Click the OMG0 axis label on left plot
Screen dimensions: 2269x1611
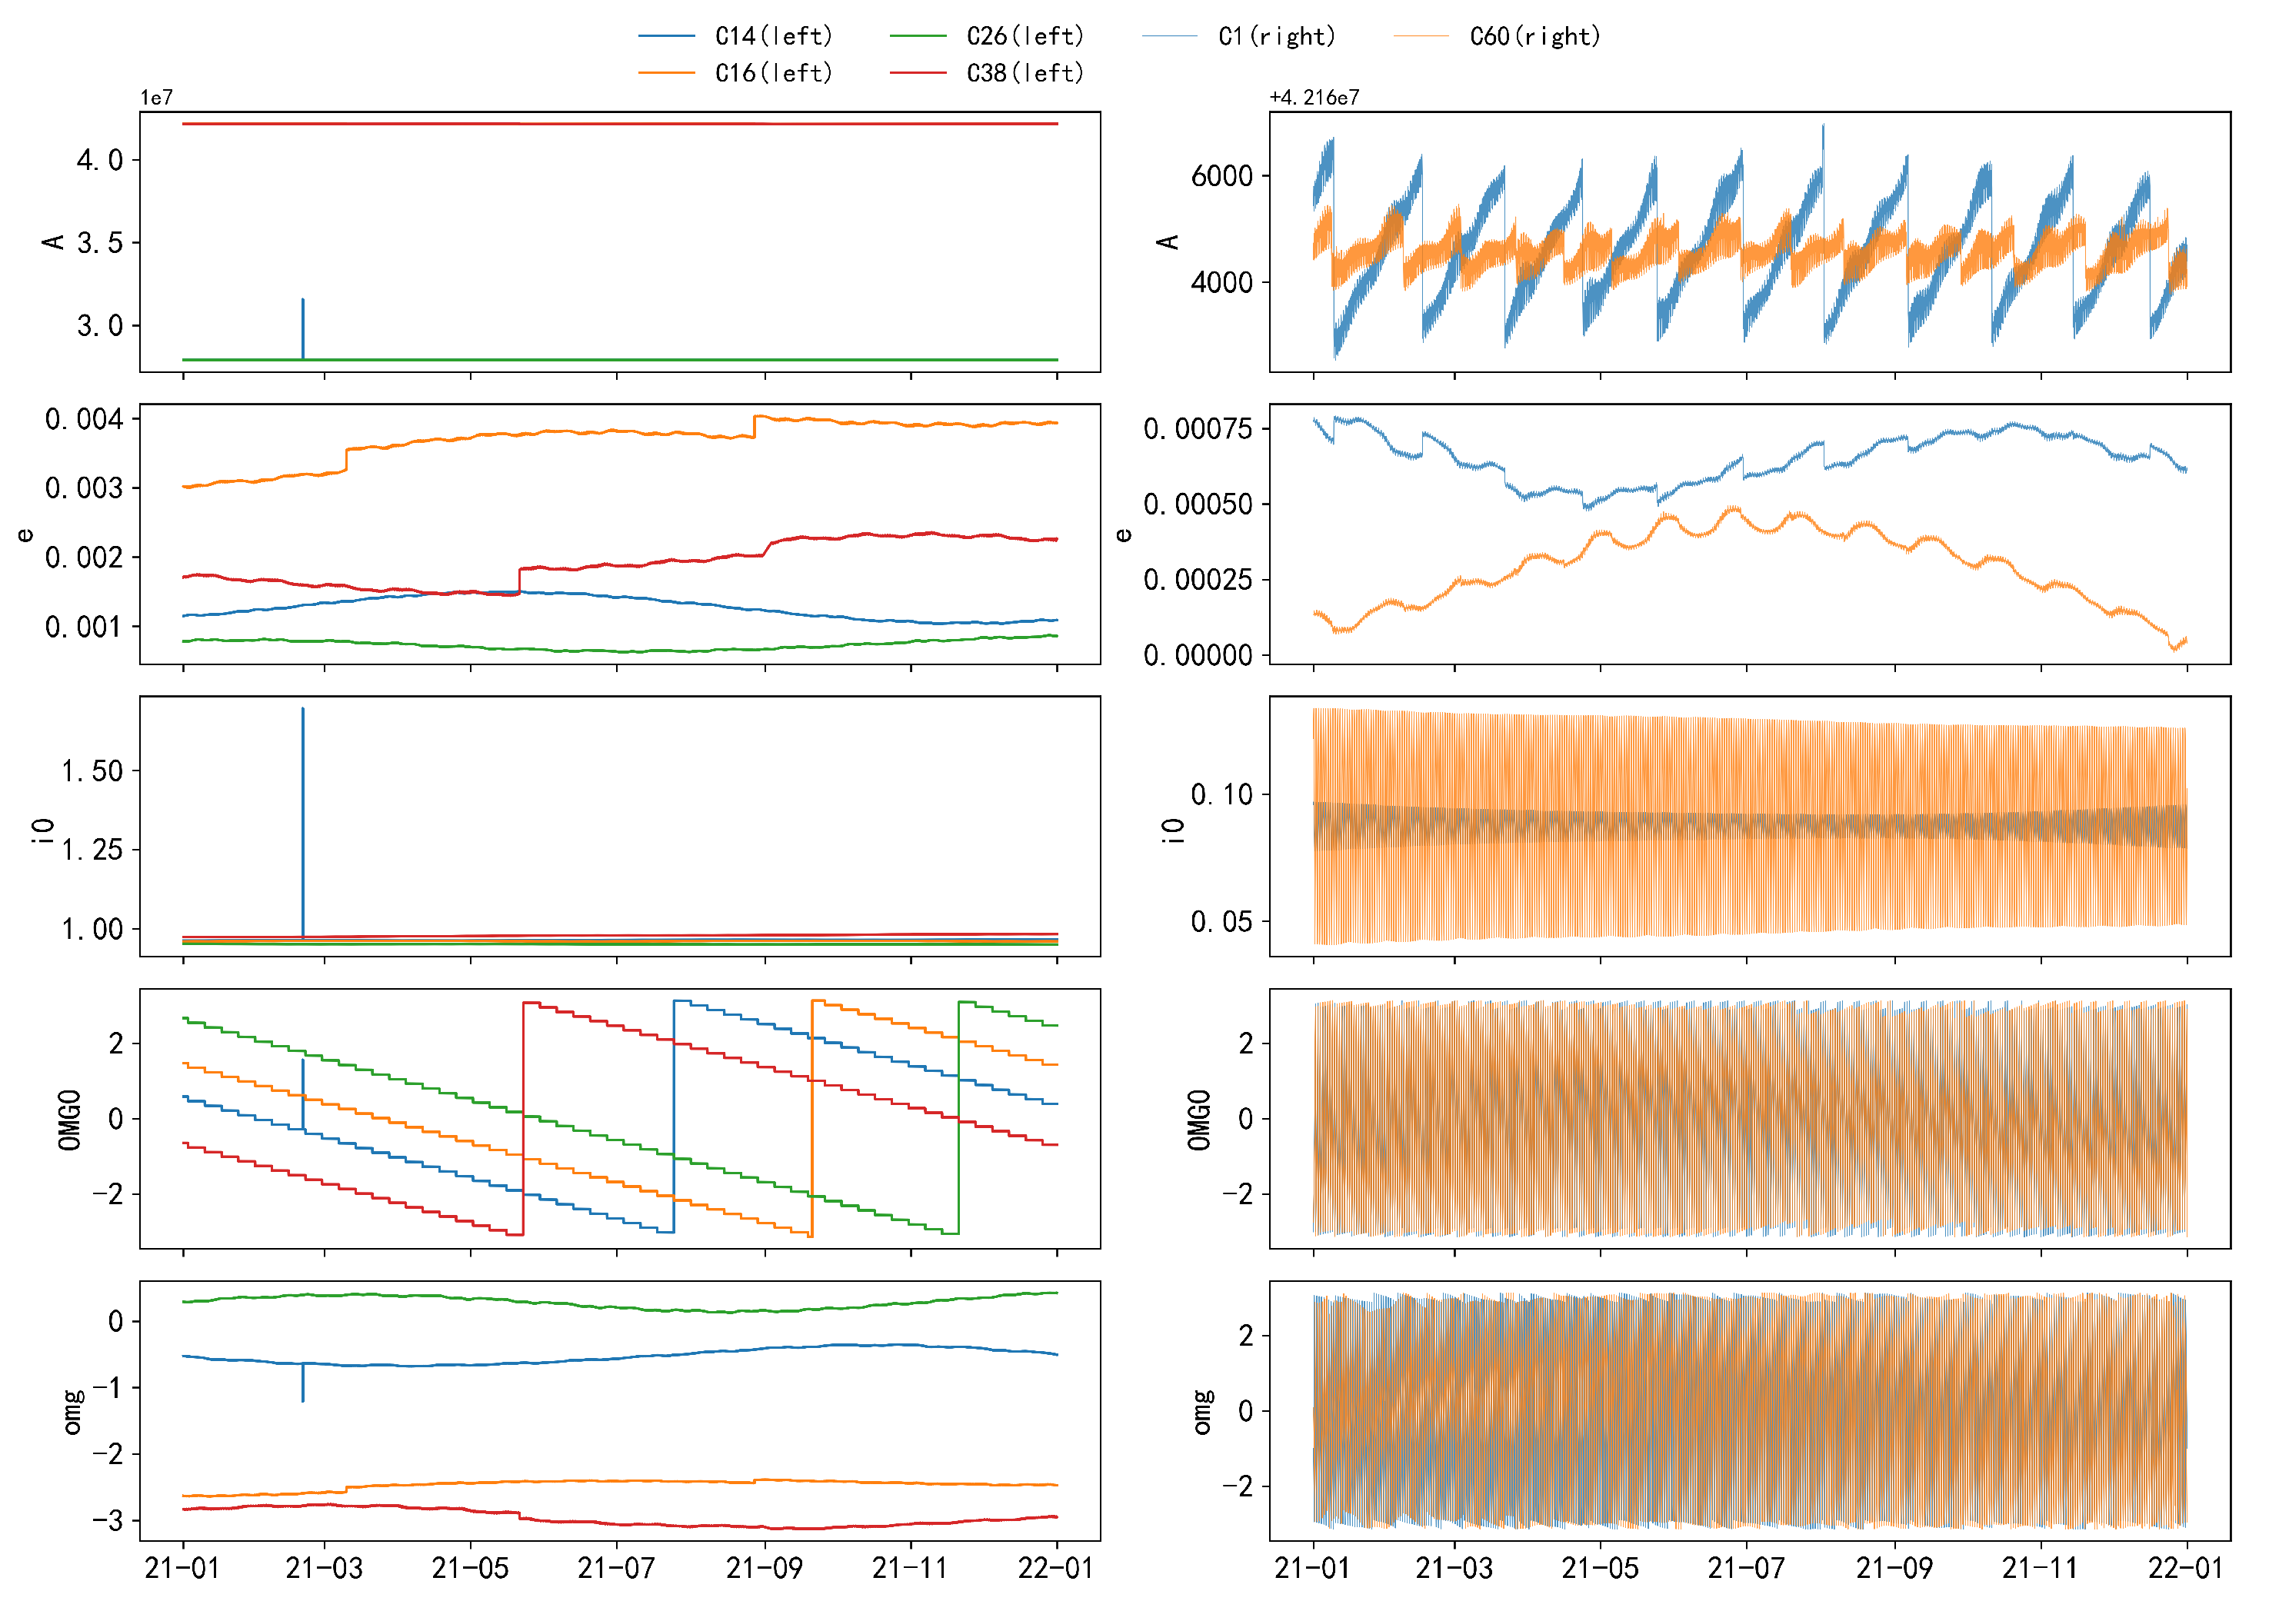click(68, 1120)
